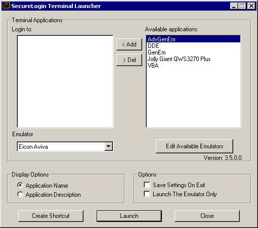
Task: Click the Create Shortcut button
Action: (x=51, y=216)
